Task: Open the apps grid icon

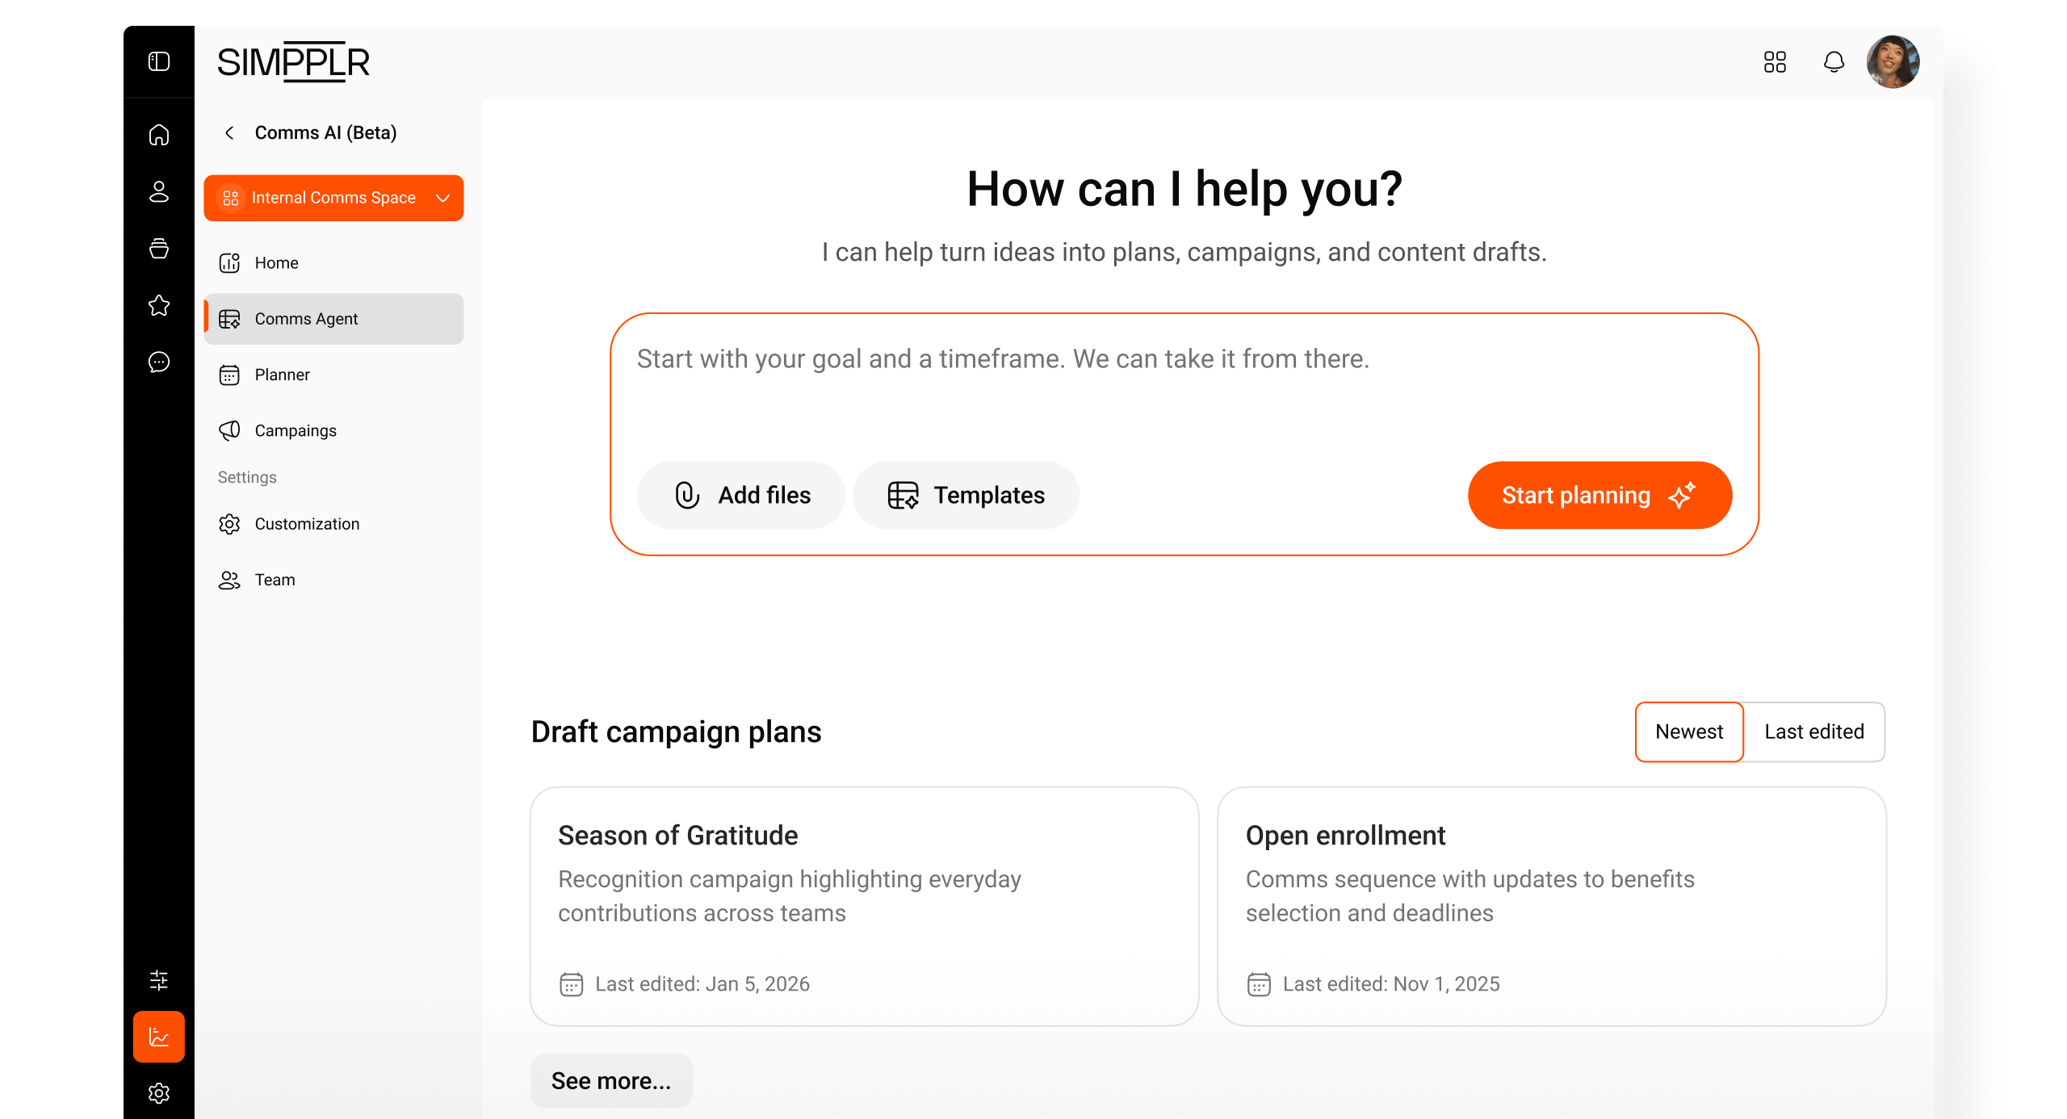Action: point(1775,62)
